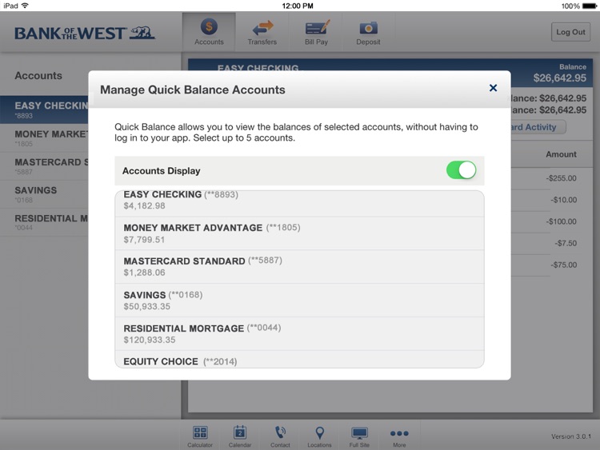Select MONEY MARKET ADVANTAGE (**1805) row

300,233
